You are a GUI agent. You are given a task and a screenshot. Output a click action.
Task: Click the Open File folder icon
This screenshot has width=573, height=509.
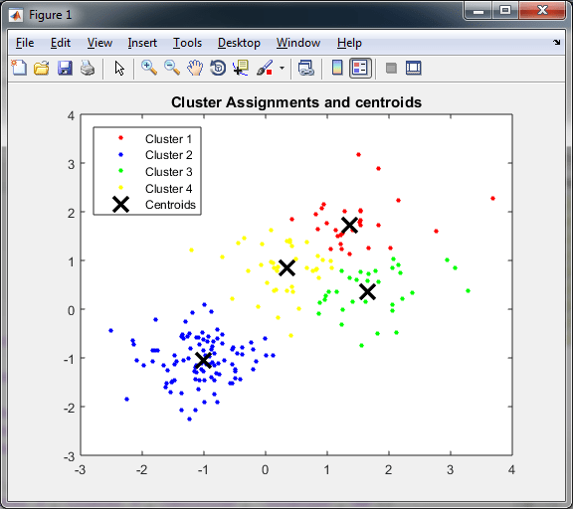tap(42, 68)
